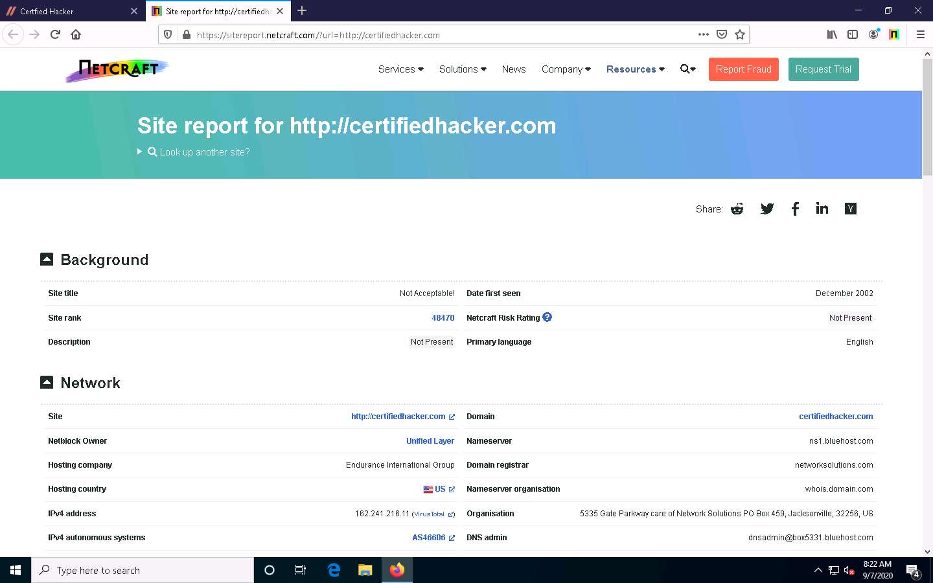Open the US hosting country link
The image size is (933, 583).
coord(439,489)
